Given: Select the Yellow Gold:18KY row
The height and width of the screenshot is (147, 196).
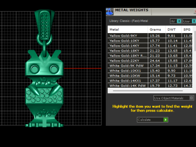Looking at the screenshot, I should click(x=150, y=51).
